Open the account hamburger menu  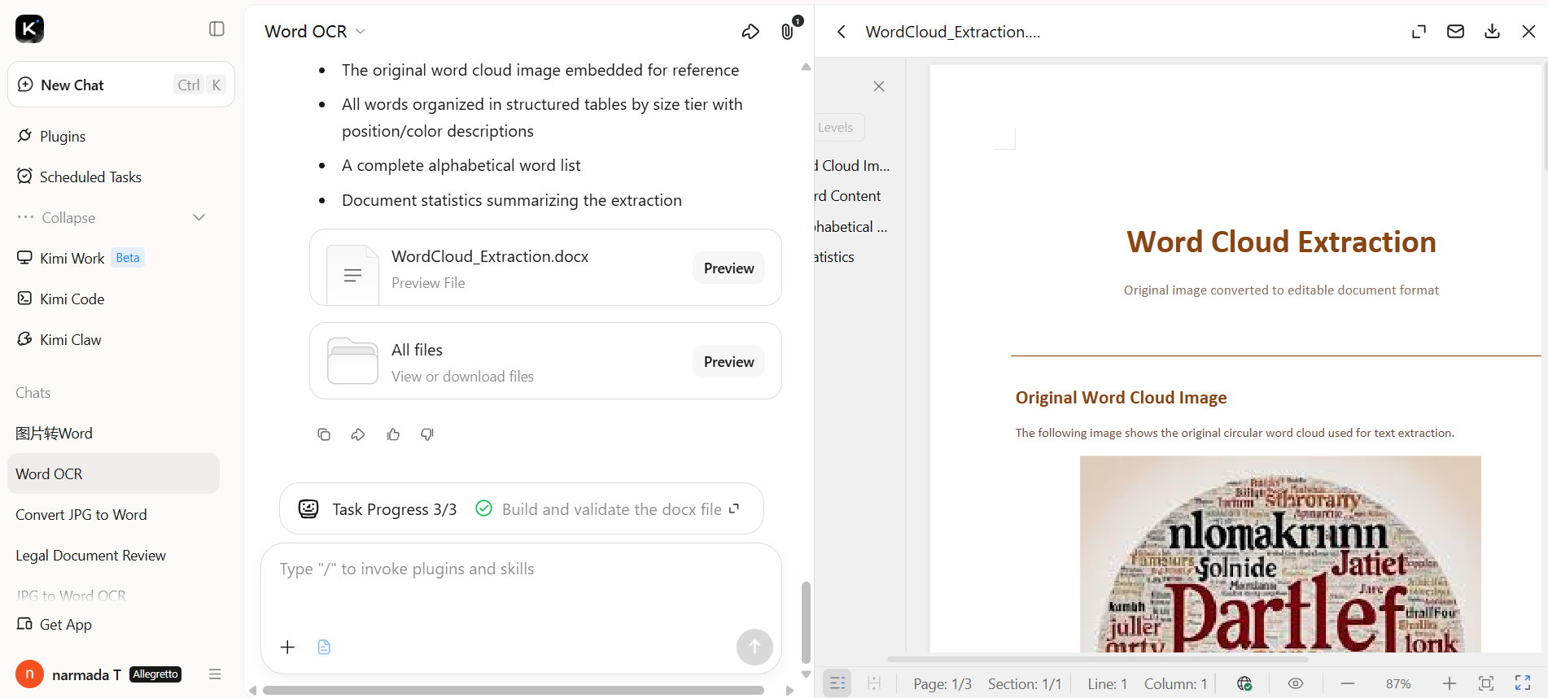click(x=215, y=674)
